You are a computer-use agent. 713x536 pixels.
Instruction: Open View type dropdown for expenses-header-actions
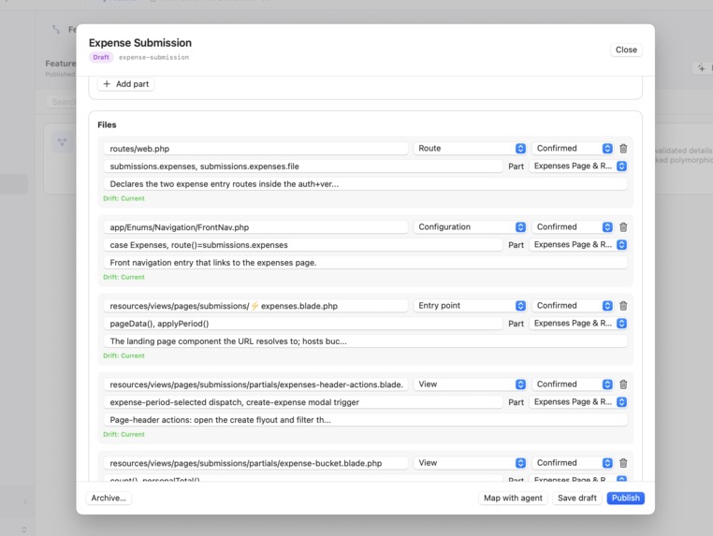click(x=470, y=384)
